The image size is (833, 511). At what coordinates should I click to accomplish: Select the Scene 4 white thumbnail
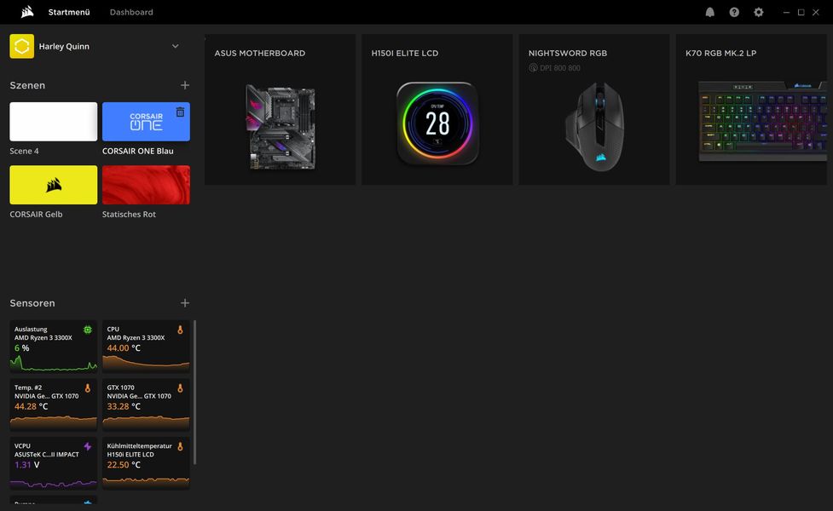pos(53,122)
